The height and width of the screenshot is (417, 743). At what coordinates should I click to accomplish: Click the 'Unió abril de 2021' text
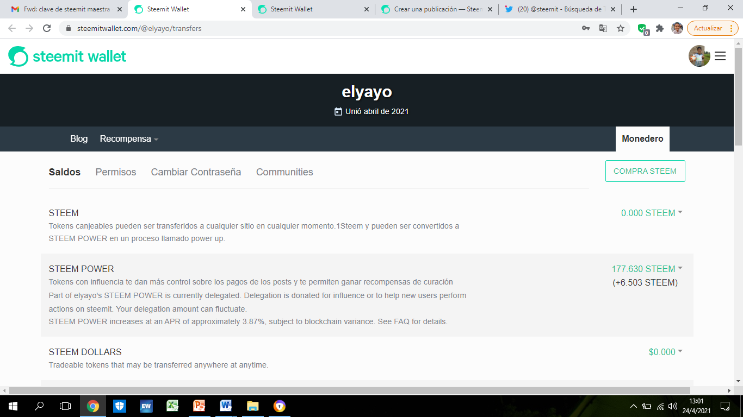377,111
